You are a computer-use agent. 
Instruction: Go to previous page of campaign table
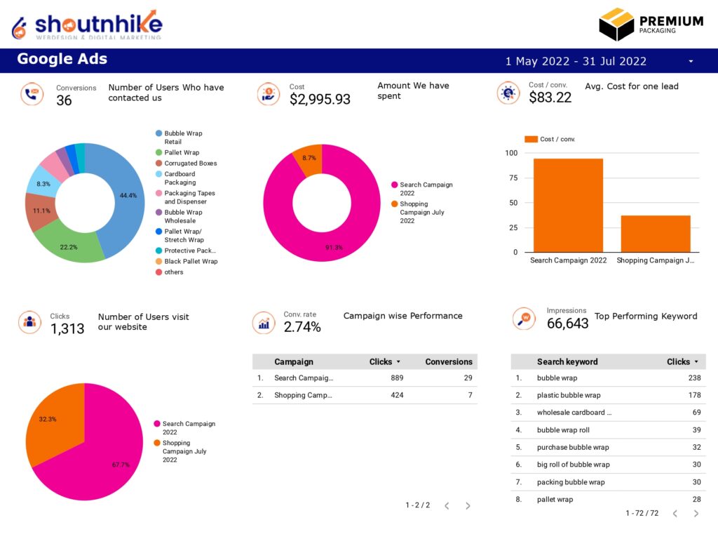[x=447, y=505]
